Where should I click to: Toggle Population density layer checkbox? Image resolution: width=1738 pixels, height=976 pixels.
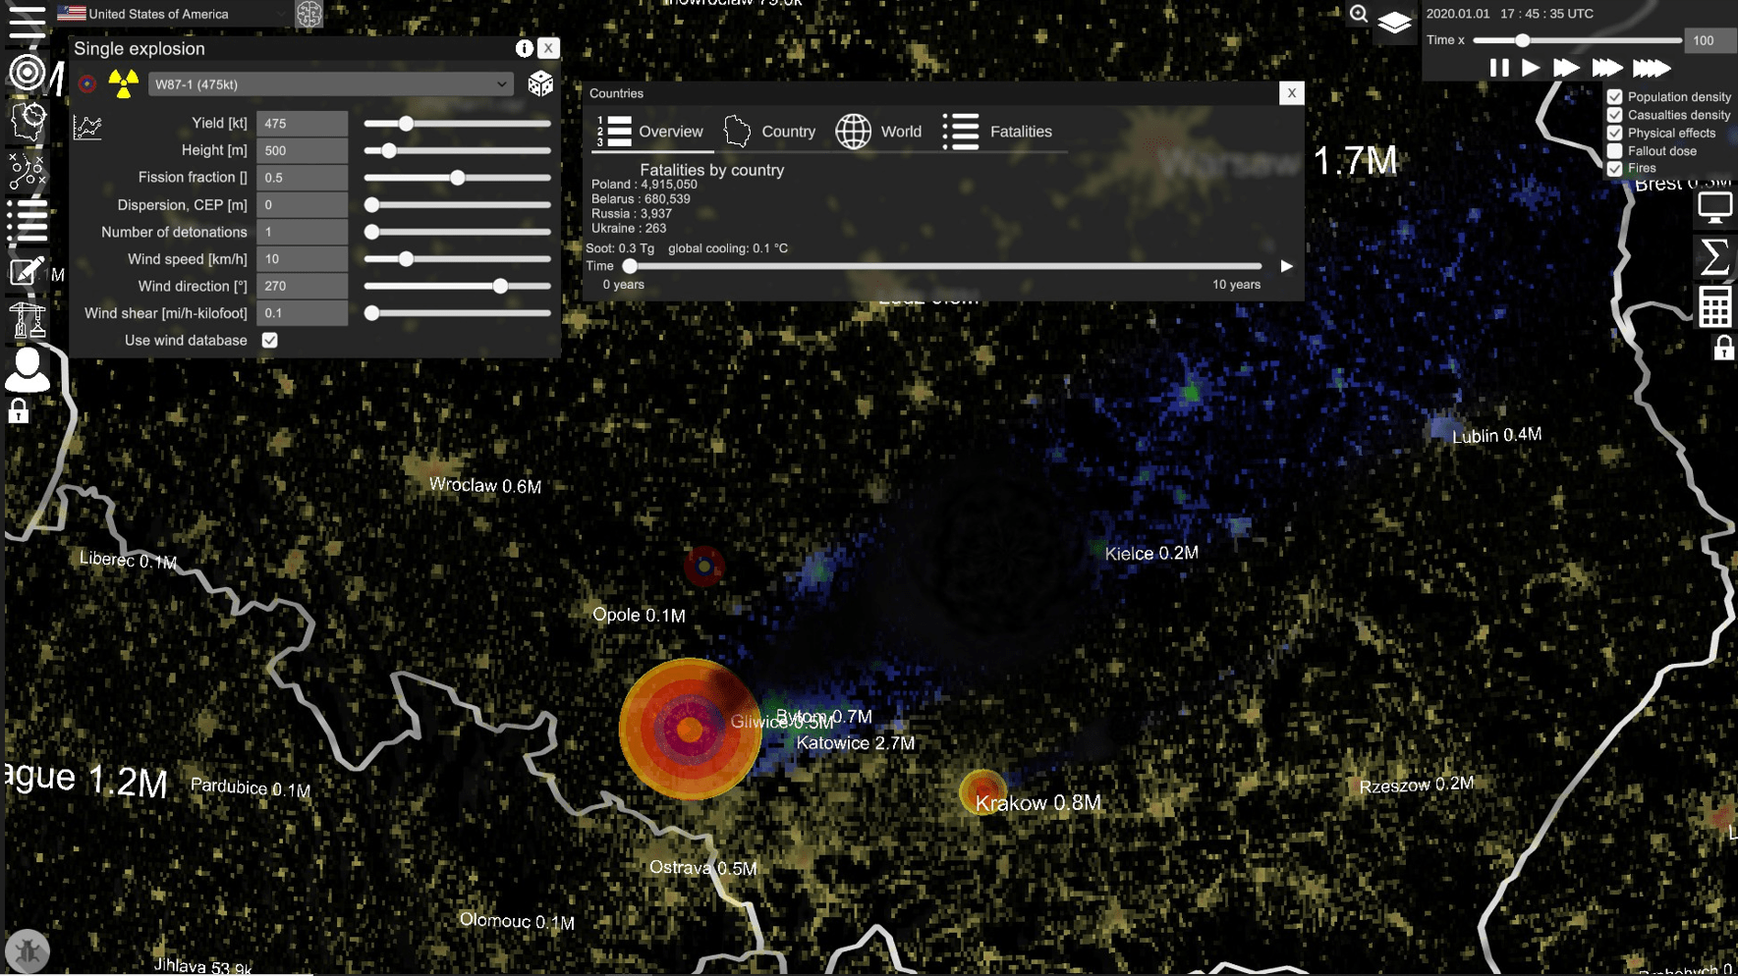pos(1615,97)
